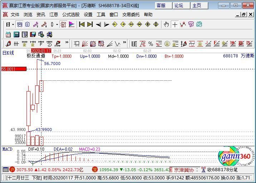Click the 京津冀协 sector text
The image size is (256, 183).
[x=184, y=170]
